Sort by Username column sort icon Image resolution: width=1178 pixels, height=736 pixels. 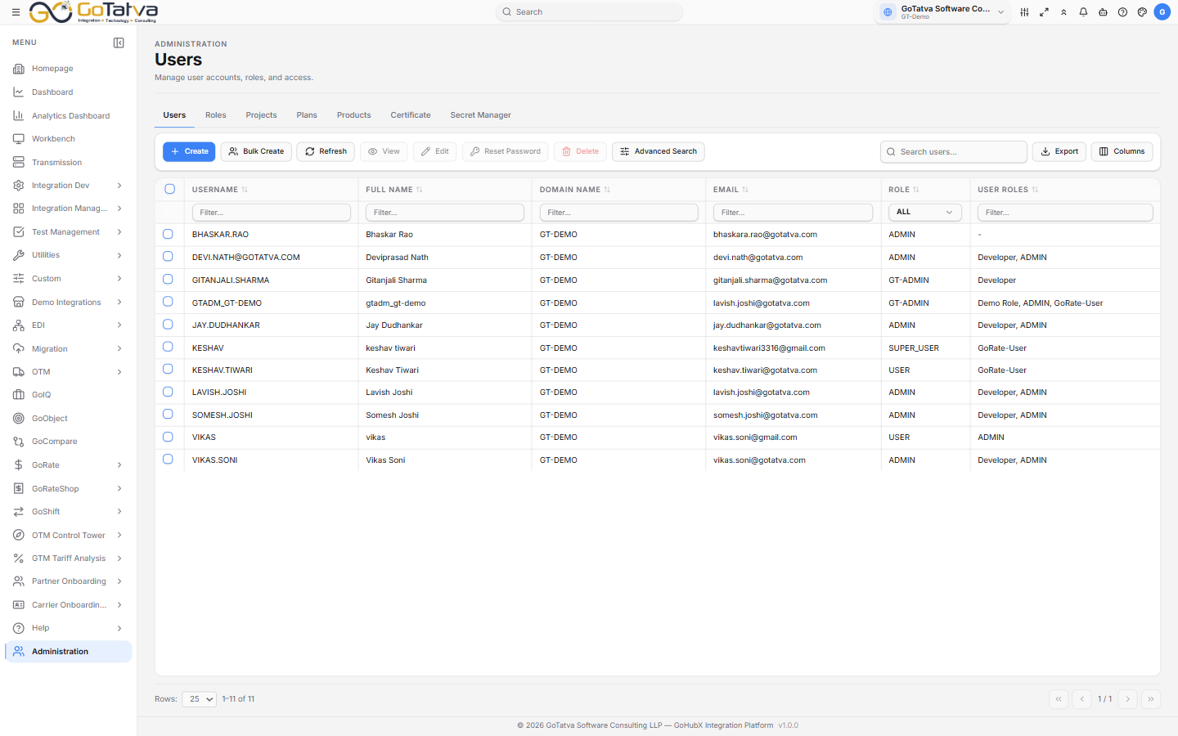245,190
